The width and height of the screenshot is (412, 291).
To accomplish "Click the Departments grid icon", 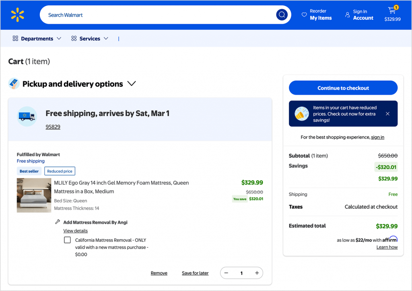I will [x=15, y=39].
